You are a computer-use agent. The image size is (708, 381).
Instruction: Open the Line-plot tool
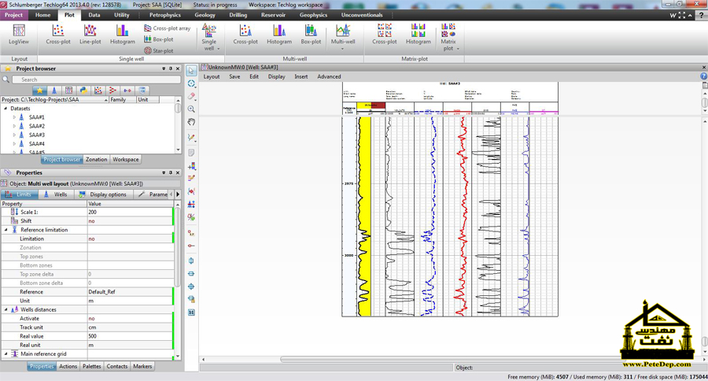pos(90,35)
